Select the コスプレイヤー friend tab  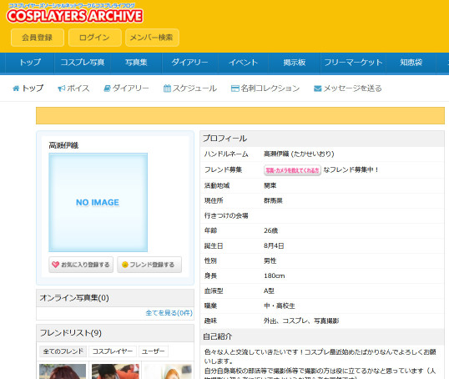113,351
